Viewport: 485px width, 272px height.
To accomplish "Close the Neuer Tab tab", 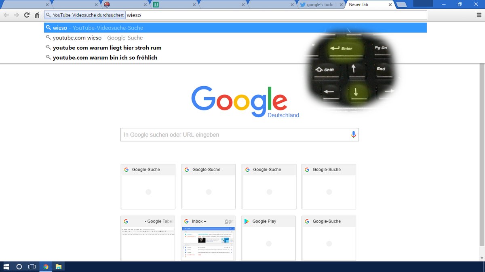I will click(390, 5).
